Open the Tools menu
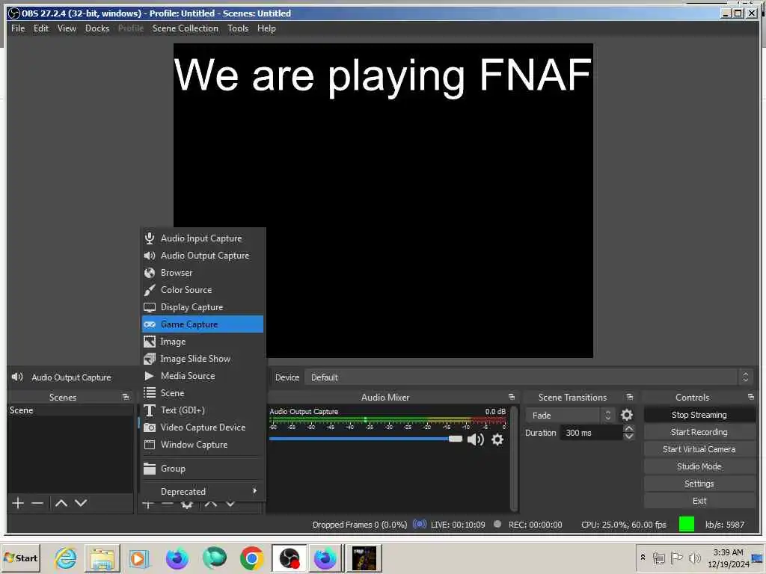 [238, 28]
